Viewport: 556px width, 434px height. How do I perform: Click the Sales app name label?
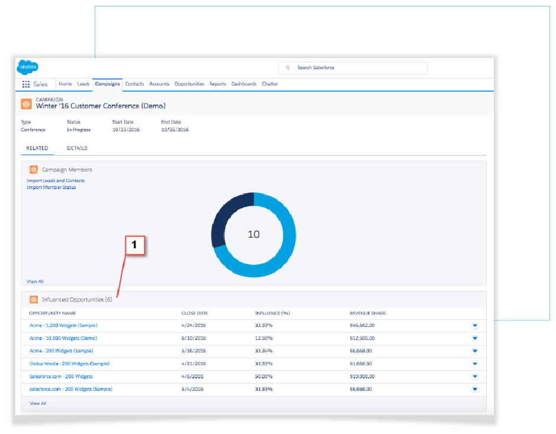40,85
